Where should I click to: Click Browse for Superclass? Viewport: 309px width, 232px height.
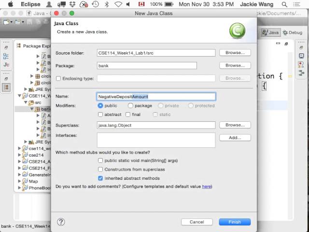click(x=235, y=125)
